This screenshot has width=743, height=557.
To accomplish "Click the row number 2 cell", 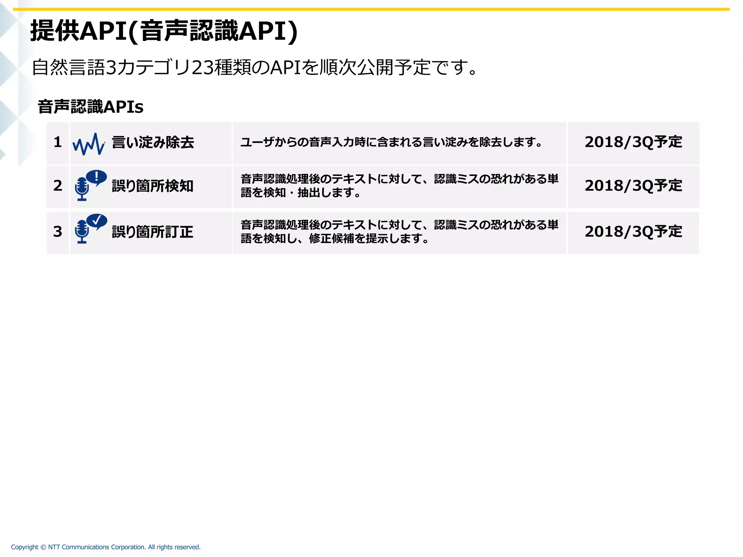I will pyautogui.click(x=58, y=187).
